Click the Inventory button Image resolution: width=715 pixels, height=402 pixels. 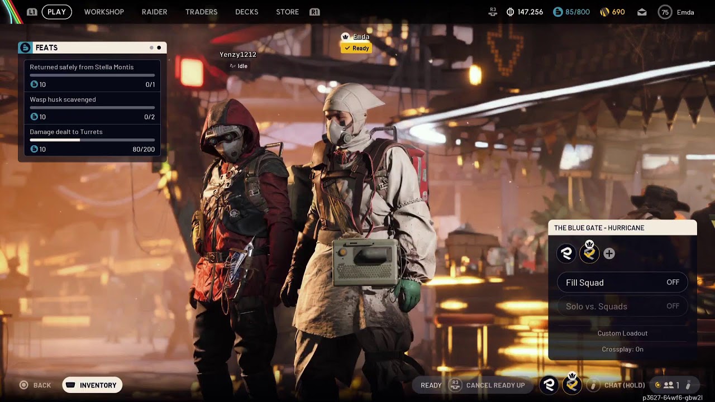92,385
